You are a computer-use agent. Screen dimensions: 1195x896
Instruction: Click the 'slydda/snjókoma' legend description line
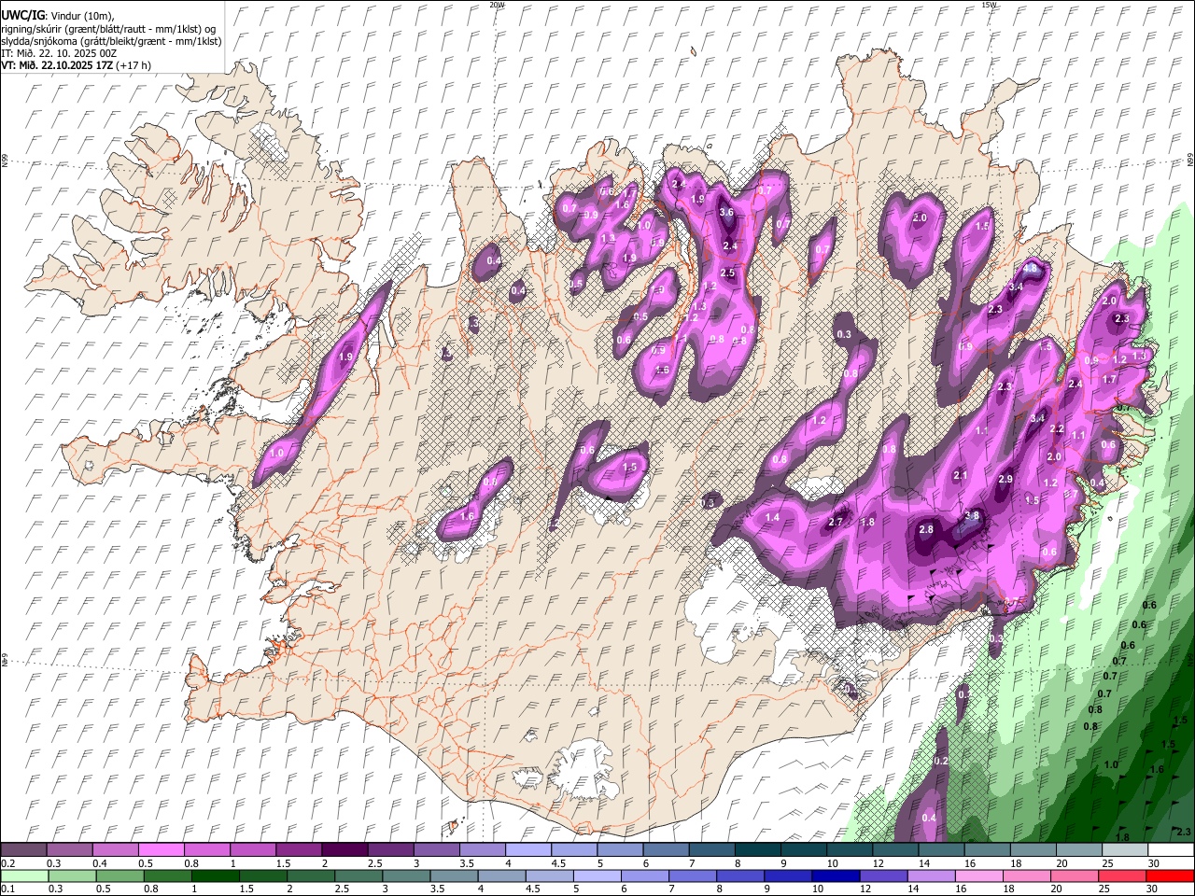tap(111, 41)
